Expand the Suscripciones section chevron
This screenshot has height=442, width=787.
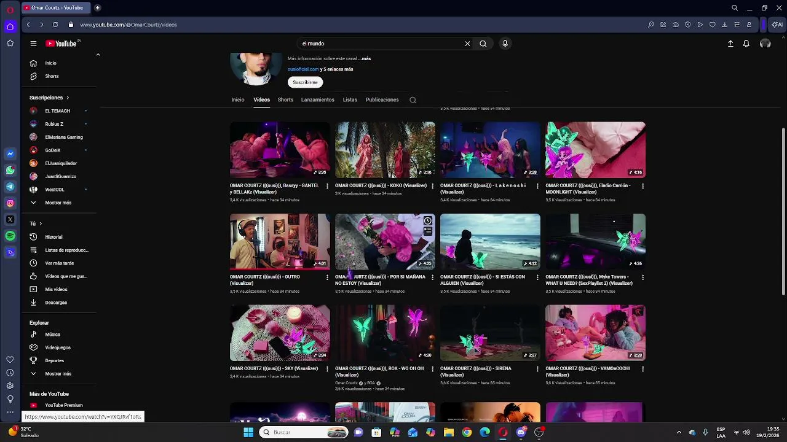point(68,98)
